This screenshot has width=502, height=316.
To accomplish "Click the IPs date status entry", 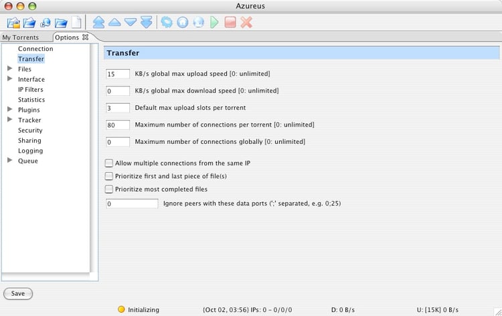I will click(247, 309).
